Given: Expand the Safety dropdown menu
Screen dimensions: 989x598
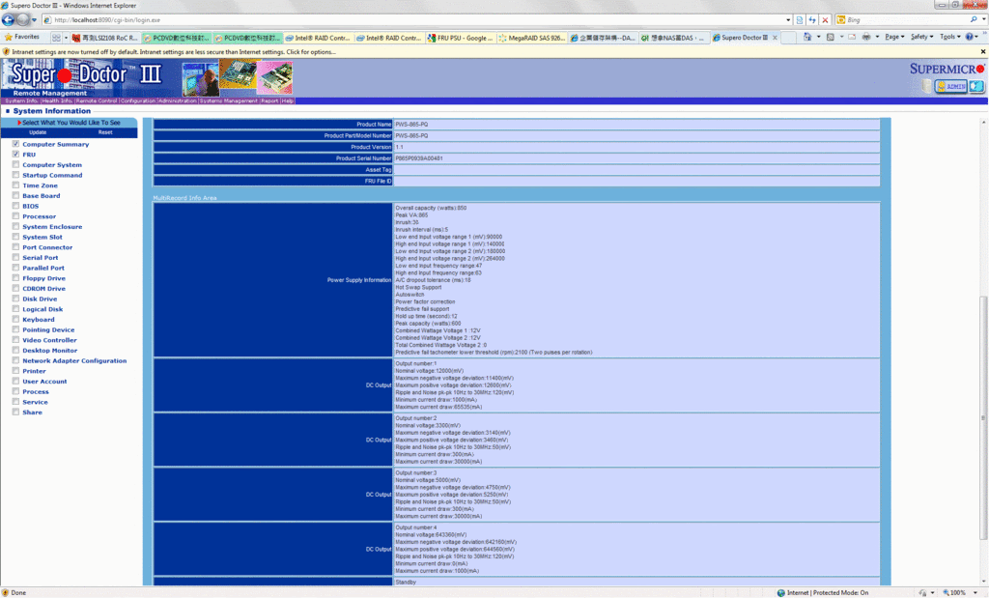Looking at the screenshot, I should coord(921,37).
